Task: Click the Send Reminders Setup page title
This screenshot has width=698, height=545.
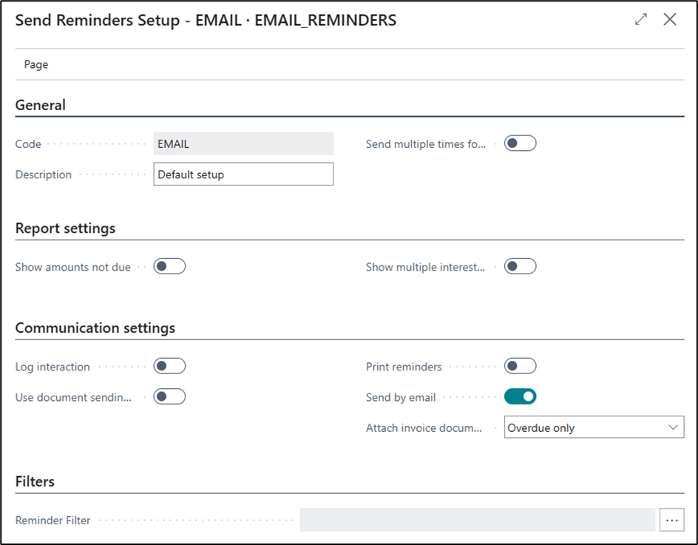Action: click(206, 21)
